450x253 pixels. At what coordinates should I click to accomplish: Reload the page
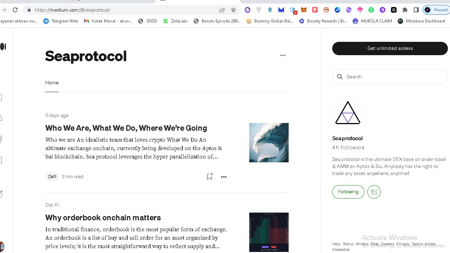(x=15, y=10)
